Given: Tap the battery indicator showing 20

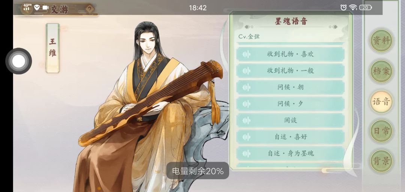Looking at the screenshot, I should [x=366, y=7].
